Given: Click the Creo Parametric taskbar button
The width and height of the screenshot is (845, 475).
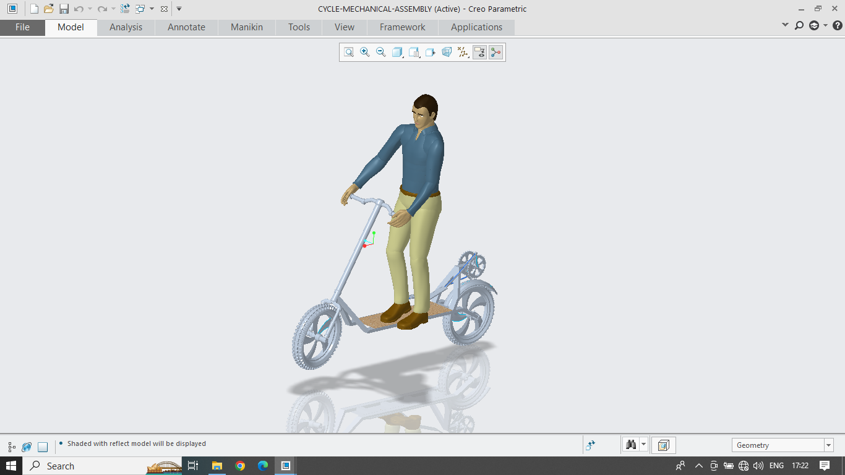Looking at the screenshot, I should (x=286, y=466).
